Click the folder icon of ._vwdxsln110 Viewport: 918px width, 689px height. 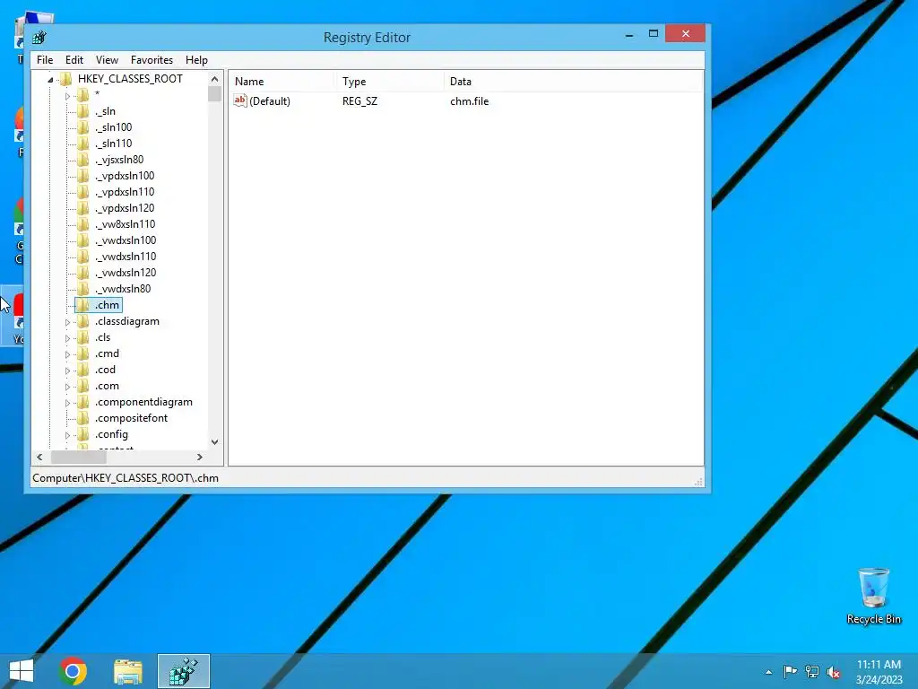83,257
